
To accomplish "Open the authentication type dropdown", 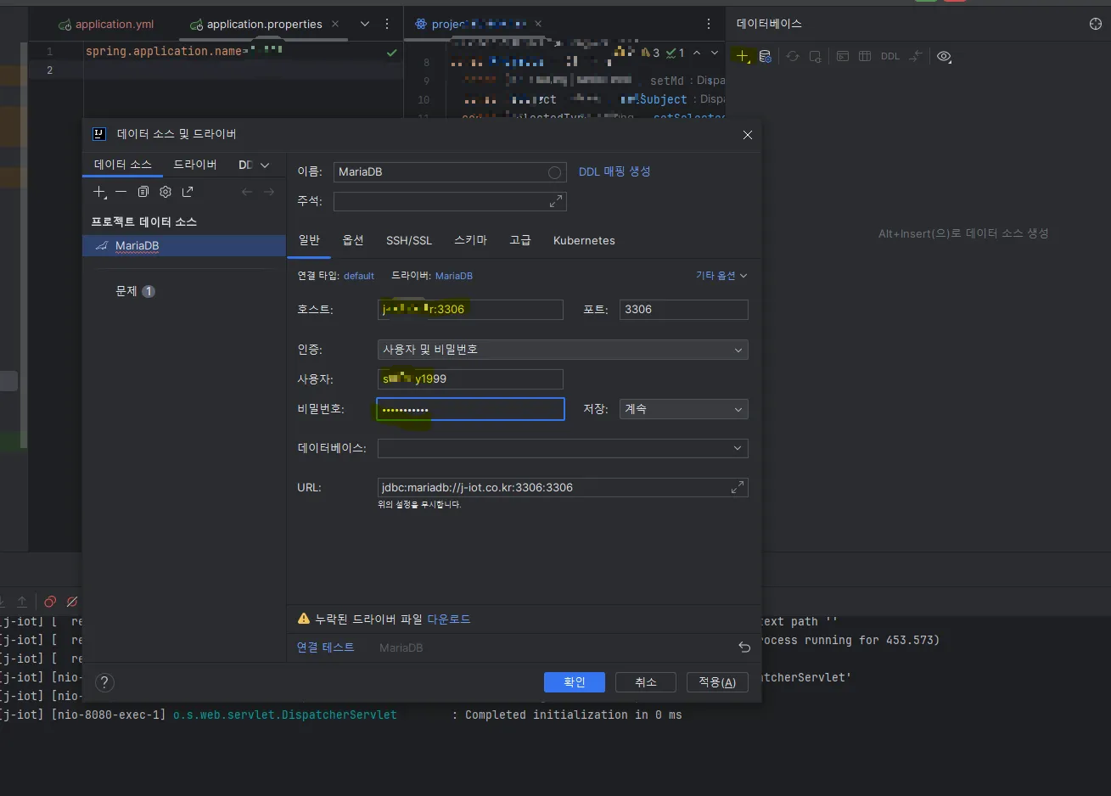I will [x=563, y=350].
